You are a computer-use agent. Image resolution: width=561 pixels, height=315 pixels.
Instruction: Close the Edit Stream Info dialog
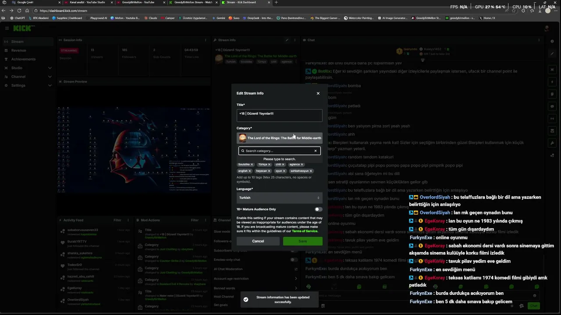click(x=318, y=93)
